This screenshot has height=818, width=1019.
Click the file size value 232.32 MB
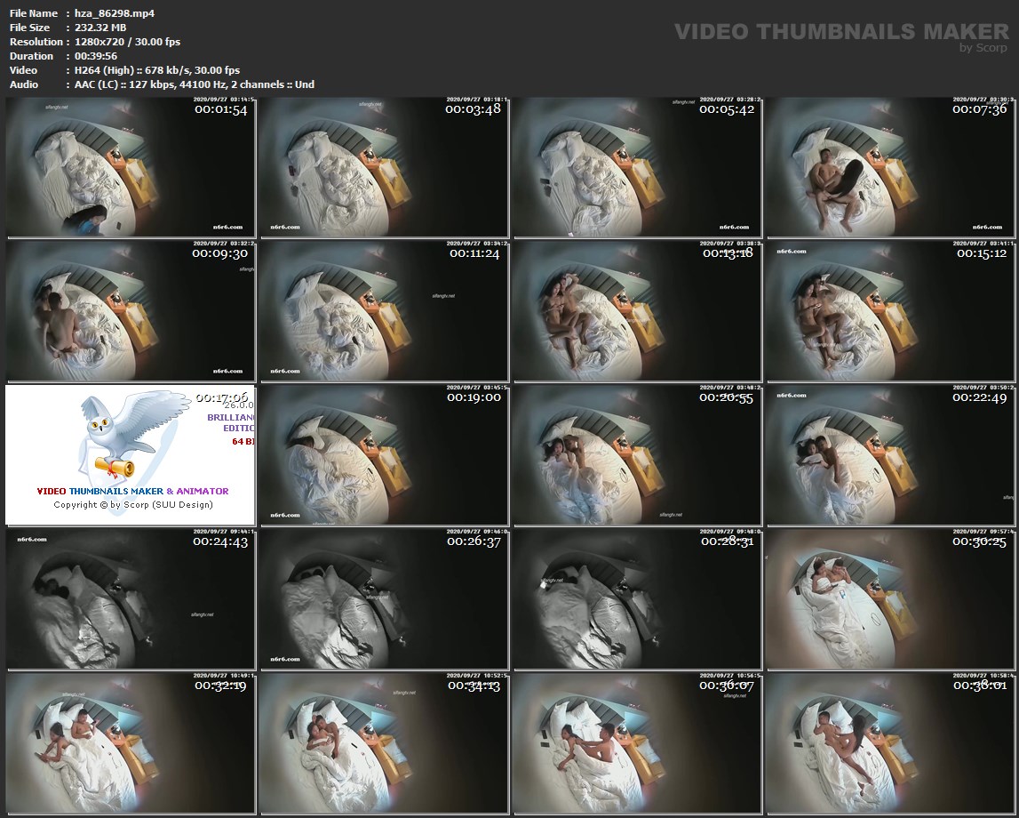click(100, 28)
